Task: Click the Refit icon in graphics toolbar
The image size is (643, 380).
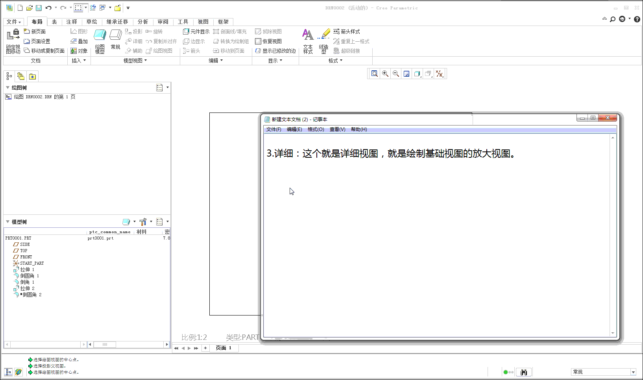Action: coord(375,74)
